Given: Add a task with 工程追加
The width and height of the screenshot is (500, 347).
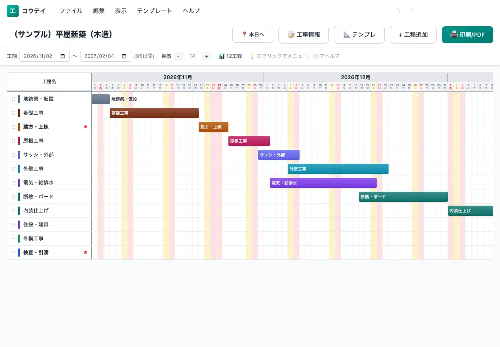Looking at the screenshot, I should (413, 34).
